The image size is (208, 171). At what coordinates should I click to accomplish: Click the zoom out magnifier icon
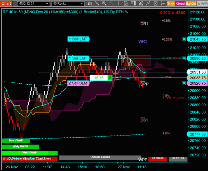(111, 3)
